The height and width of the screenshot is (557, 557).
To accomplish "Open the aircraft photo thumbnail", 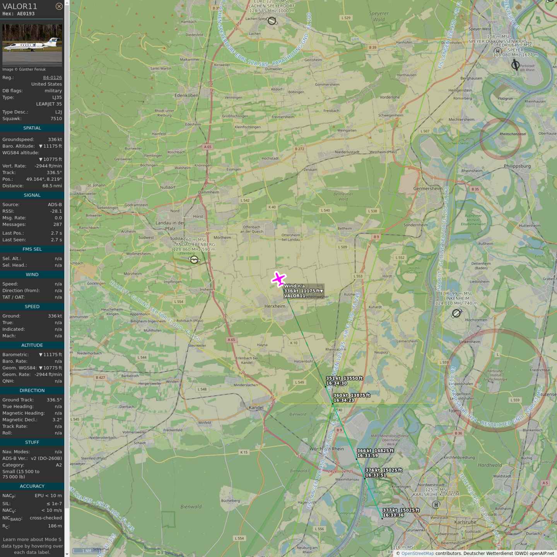I will click(32, 45).
